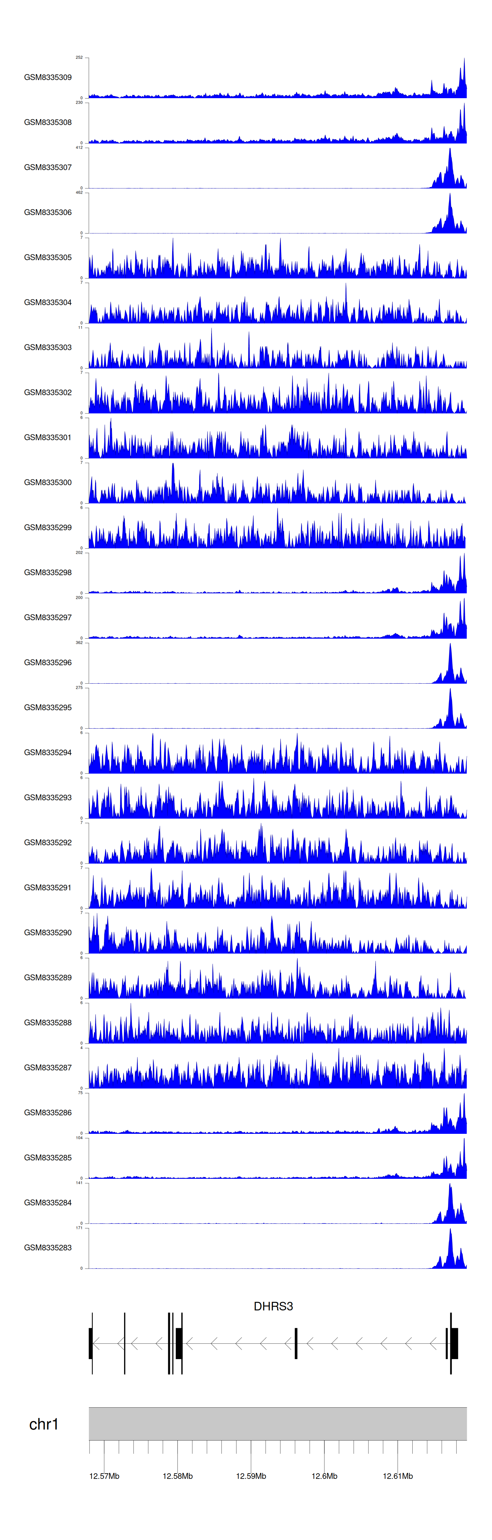Click the lone middle exon of DHRS3
The width and height of the screenshot is (492, 1540).
point(296,1343)
